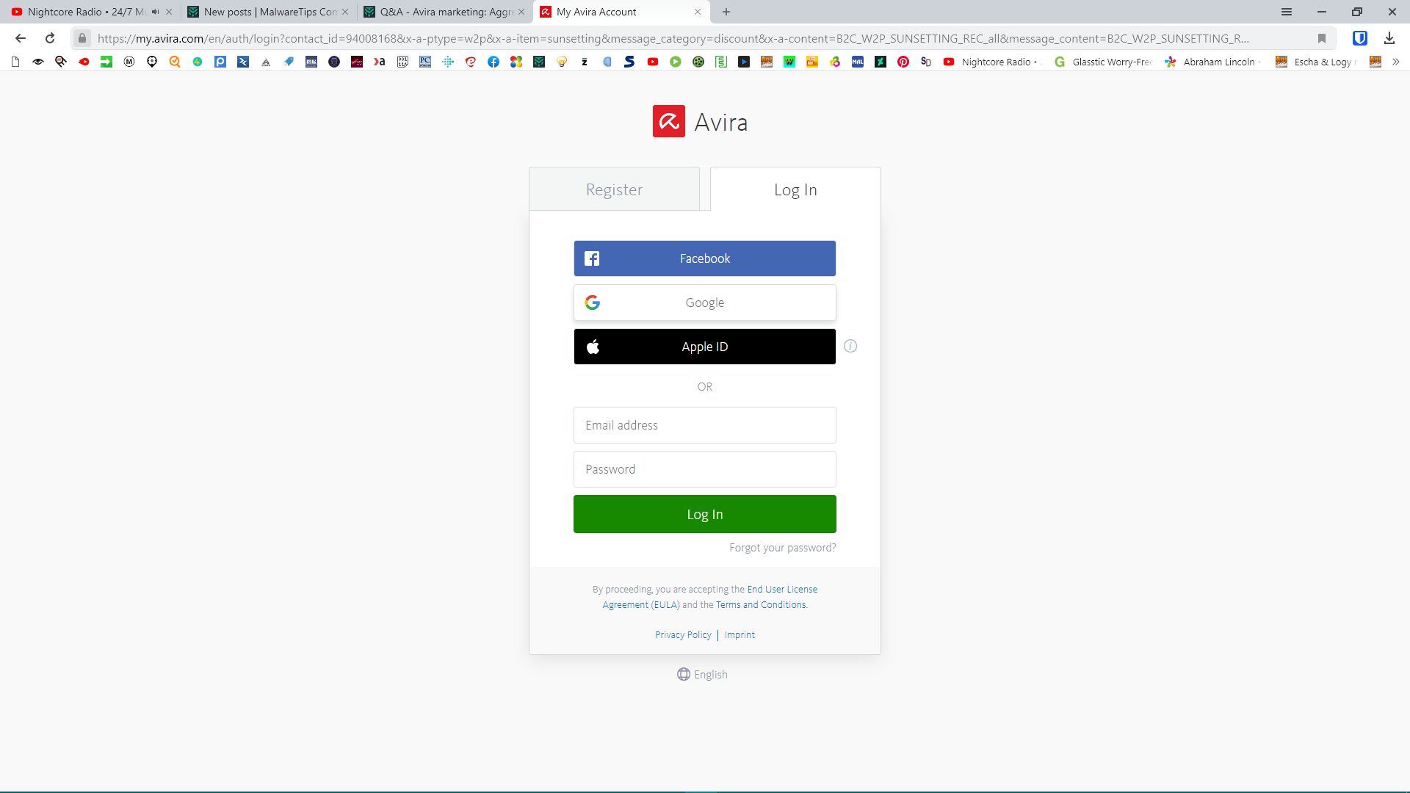The image size is (1410, 793).
Task: Open the browser downloads icon
Action: 1389,38
